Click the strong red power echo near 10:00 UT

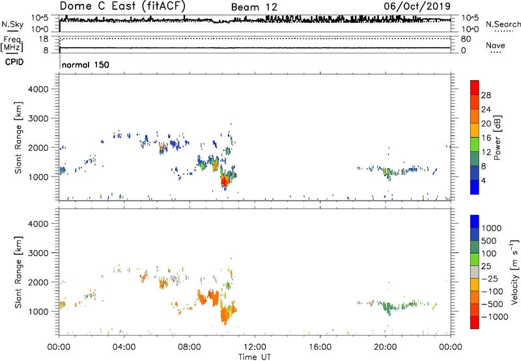pyautogui.click(x=225, y=181)
